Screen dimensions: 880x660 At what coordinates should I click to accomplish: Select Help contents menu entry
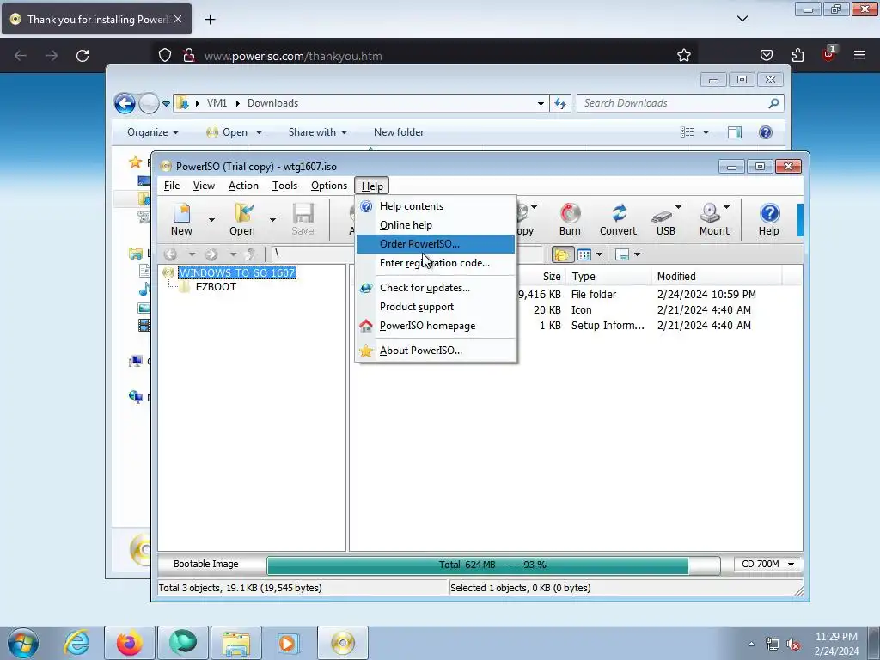pyautogui.click(x=436, y=206)
